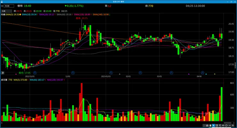Screen dimensions: 237x128
Task: Click the monthly 月 marker near 2022/11/01
Action: [x=35, y=73]
